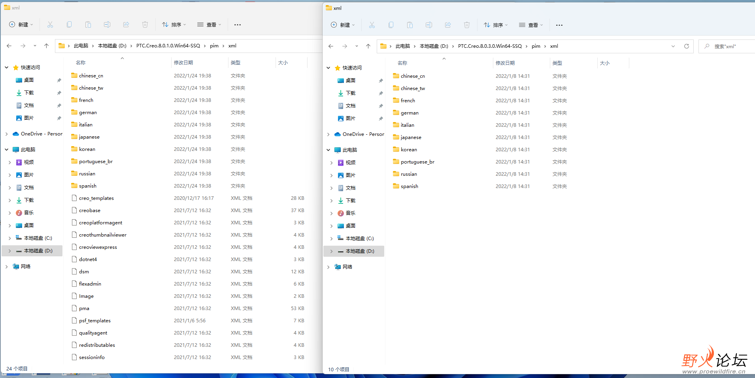Go up one folder in right window
Screen dimensions: 755x378
tap(368, 46)
